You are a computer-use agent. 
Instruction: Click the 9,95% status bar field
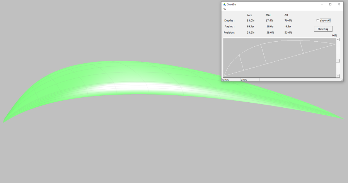point(244,80)
